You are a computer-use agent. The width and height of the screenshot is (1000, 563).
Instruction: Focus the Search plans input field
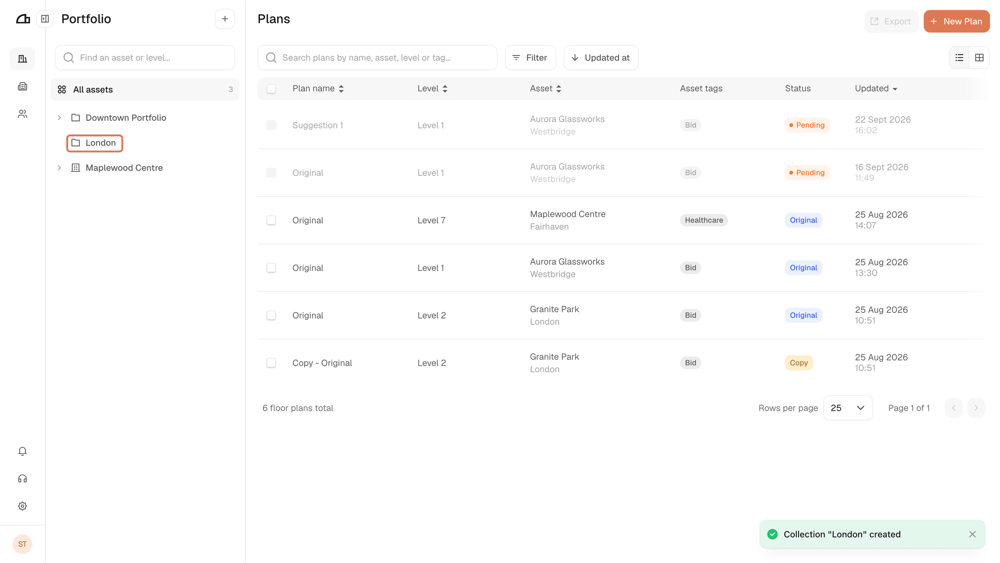[x=377, y=58]
